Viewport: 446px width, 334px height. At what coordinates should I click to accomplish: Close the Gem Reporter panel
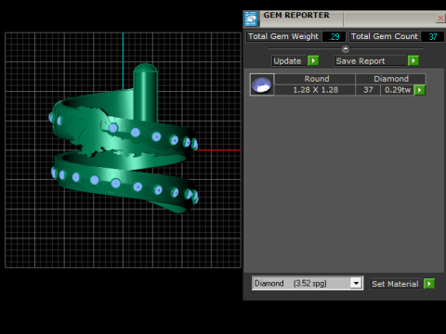(440, 19)
